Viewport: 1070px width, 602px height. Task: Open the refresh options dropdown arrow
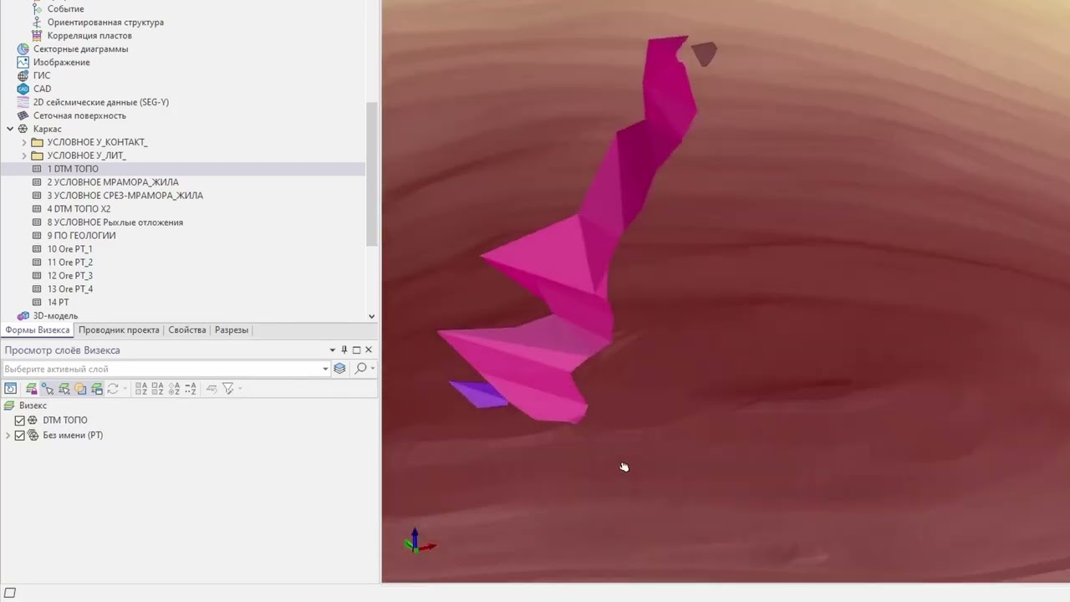tap(125, 389)
